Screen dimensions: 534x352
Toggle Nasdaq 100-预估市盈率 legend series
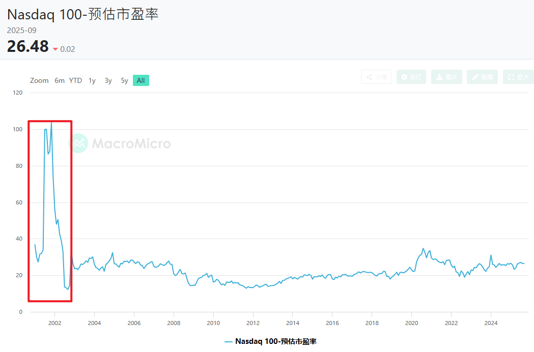(271, 341)
